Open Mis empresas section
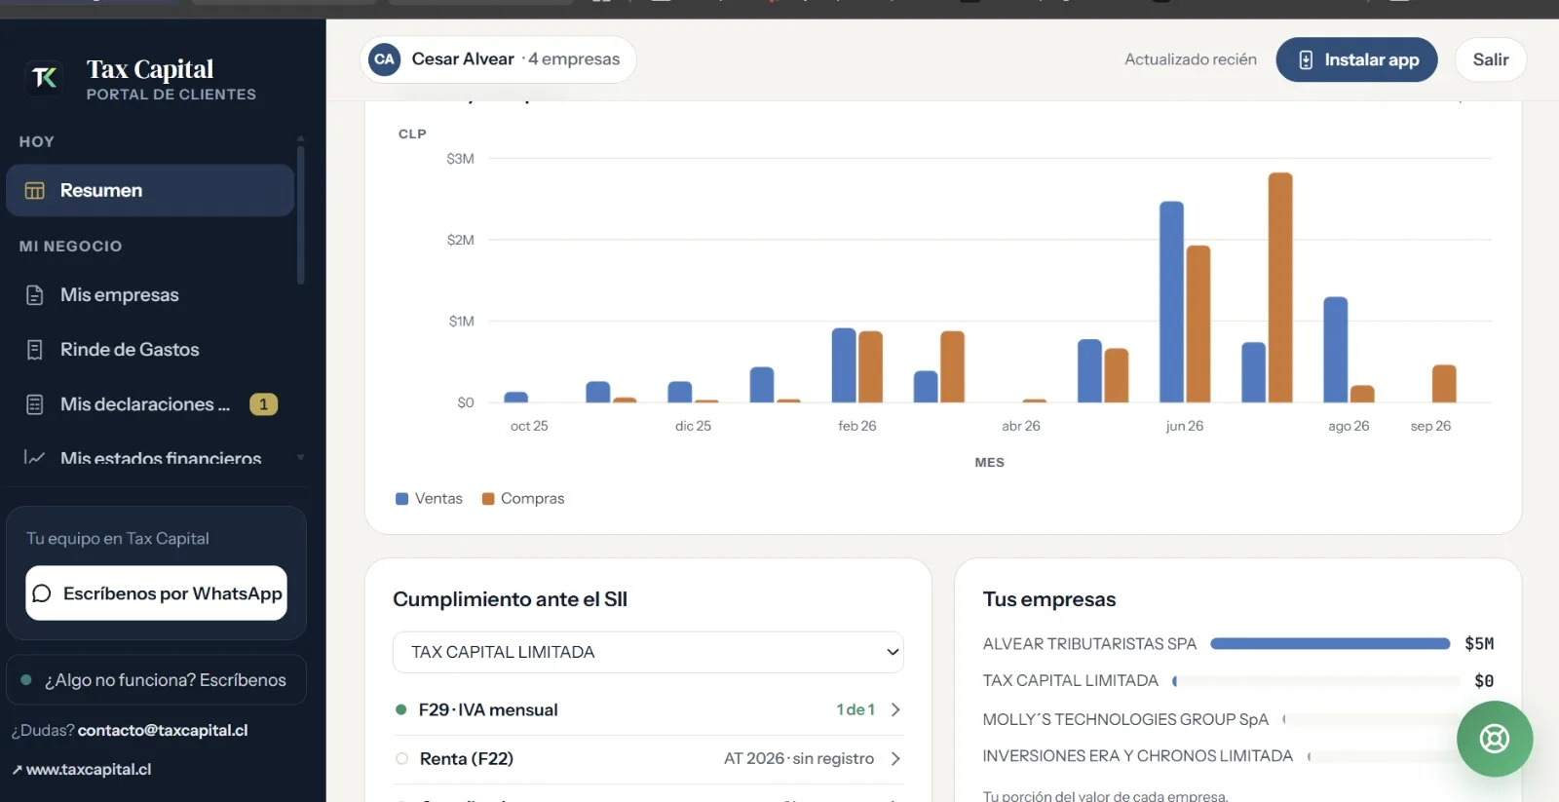The width and height of the screenshot is (1559, 802). (x=150, y=295)
